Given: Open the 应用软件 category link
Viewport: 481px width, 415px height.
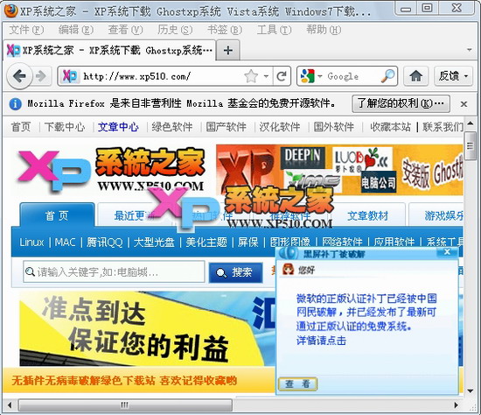Looking at the screenshot, I should (394, 242).
